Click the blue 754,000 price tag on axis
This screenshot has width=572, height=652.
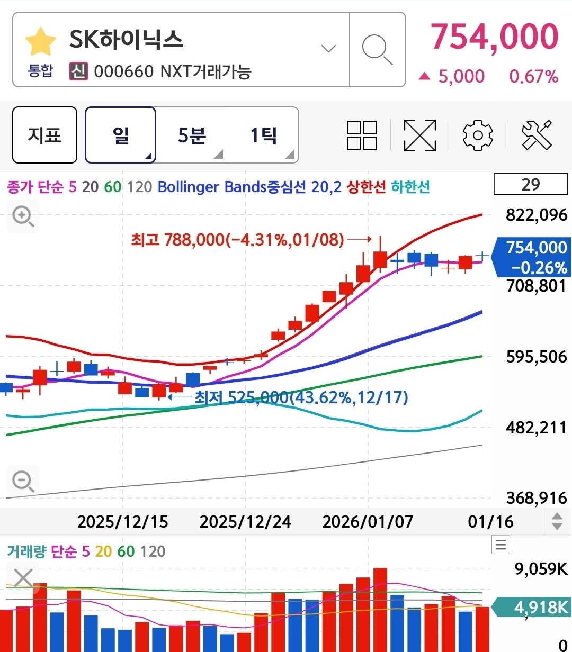click(531, 257)
